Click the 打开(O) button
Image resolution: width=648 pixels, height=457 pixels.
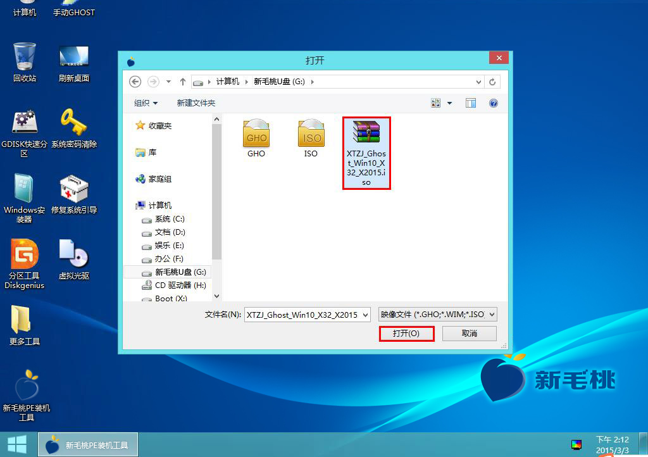point(406,334)
